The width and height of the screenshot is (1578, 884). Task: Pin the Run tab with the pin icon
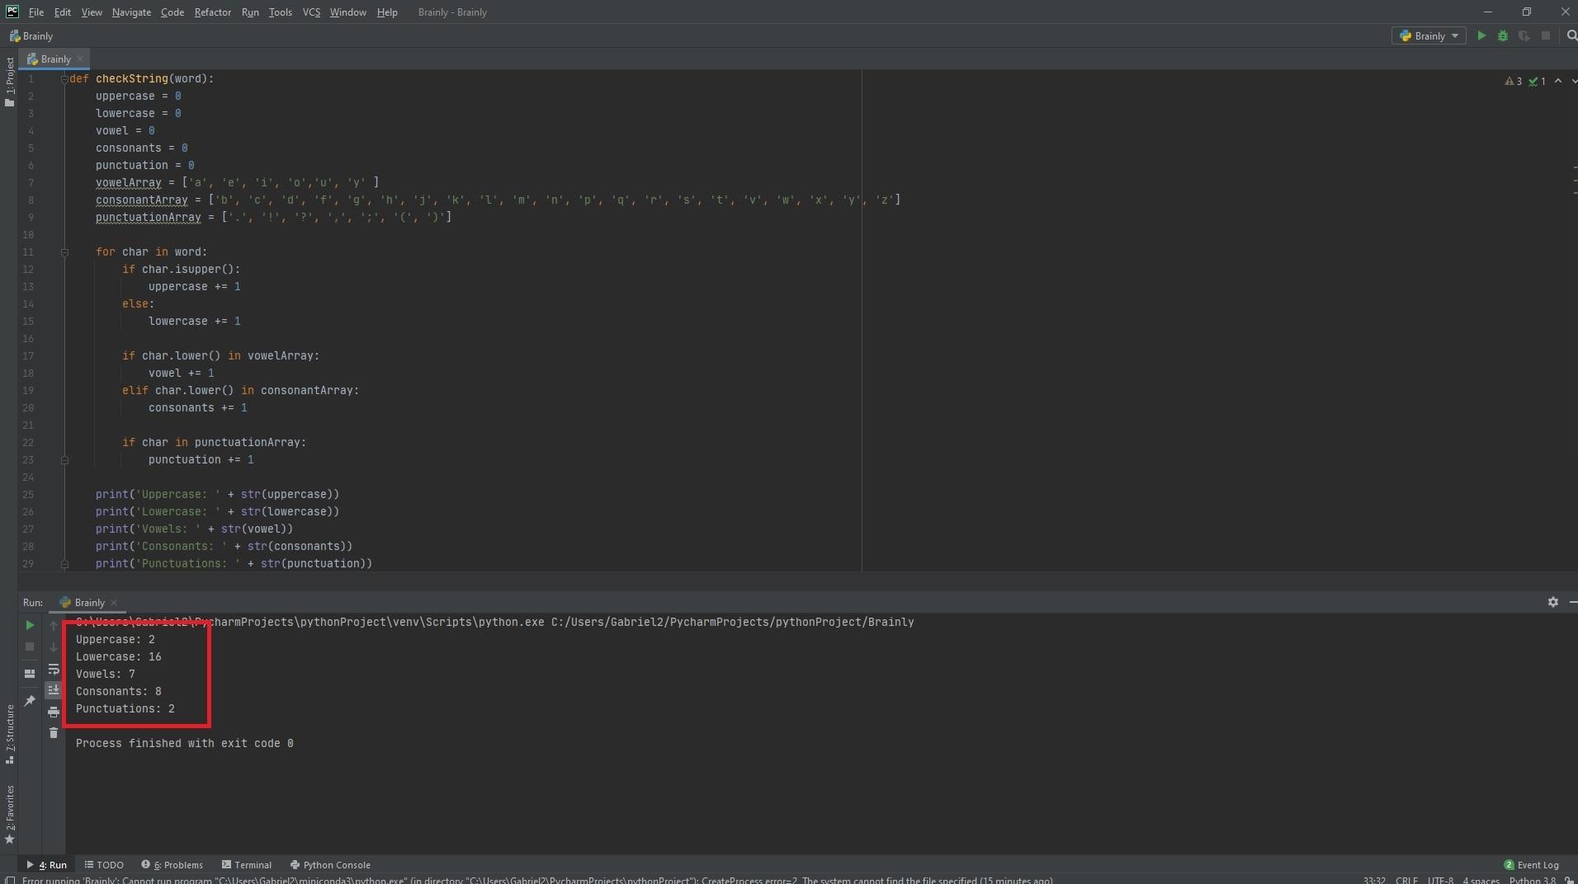point(30,700)
